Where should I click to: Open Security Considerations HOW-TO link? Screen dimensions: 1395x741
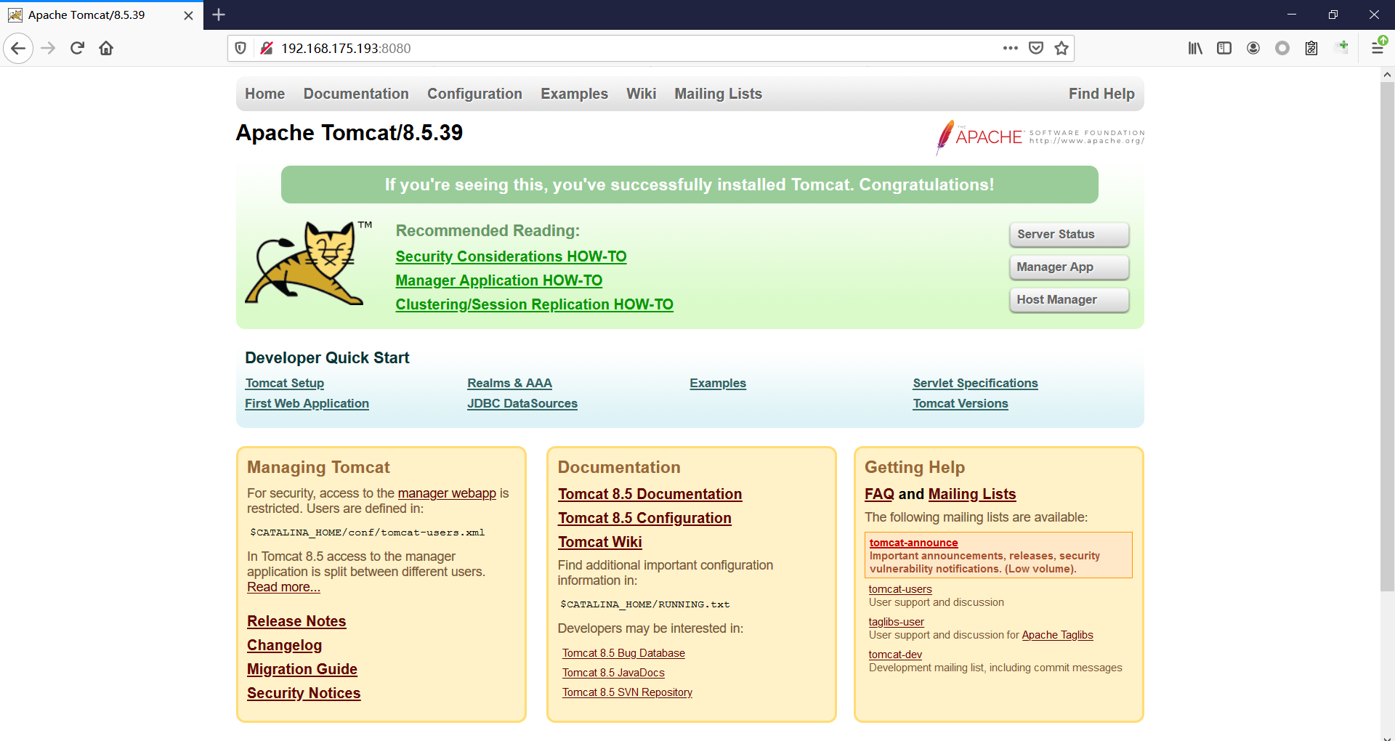click(511, 256)
